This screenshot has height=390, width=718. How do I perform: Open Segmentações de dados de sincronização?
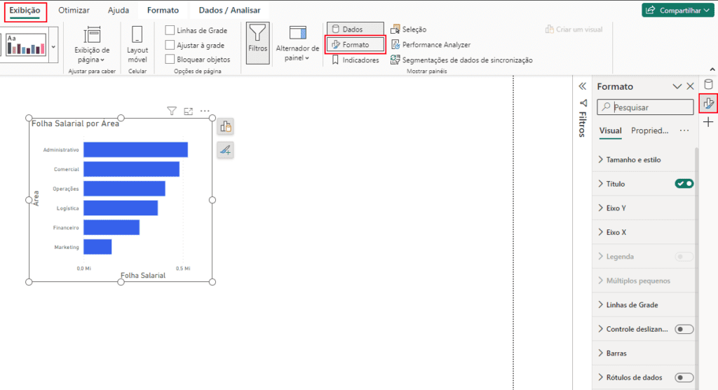461,60
